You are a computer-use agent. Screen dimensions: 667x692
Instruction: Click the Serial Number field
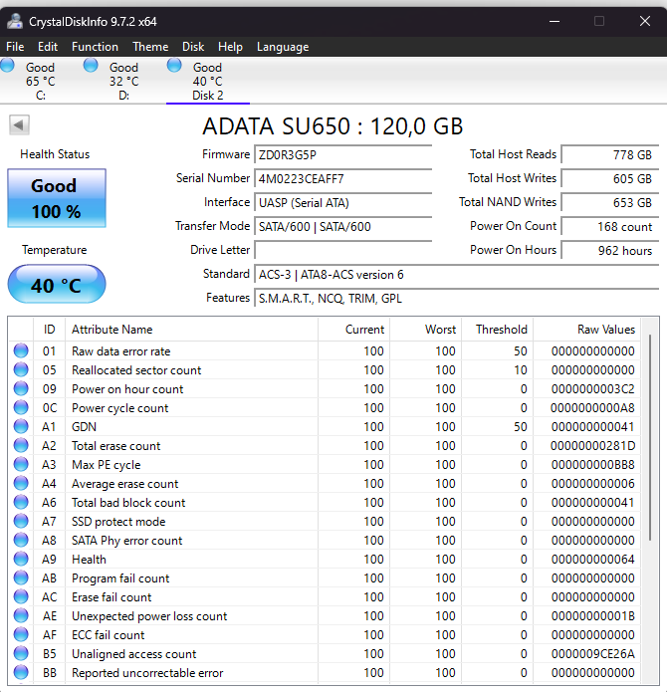coord(342,179)
